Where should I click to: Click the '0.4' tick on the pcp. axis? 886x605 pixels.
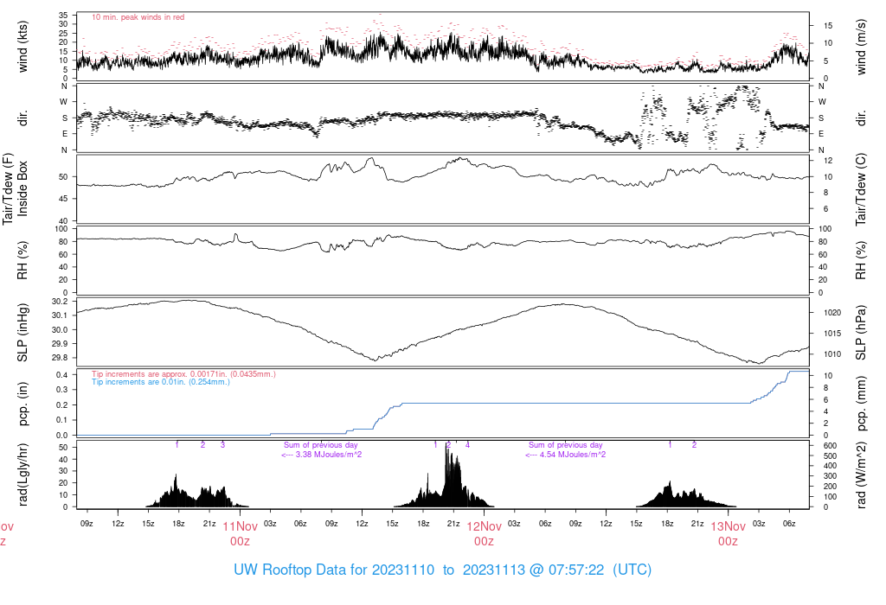point(61,375)
